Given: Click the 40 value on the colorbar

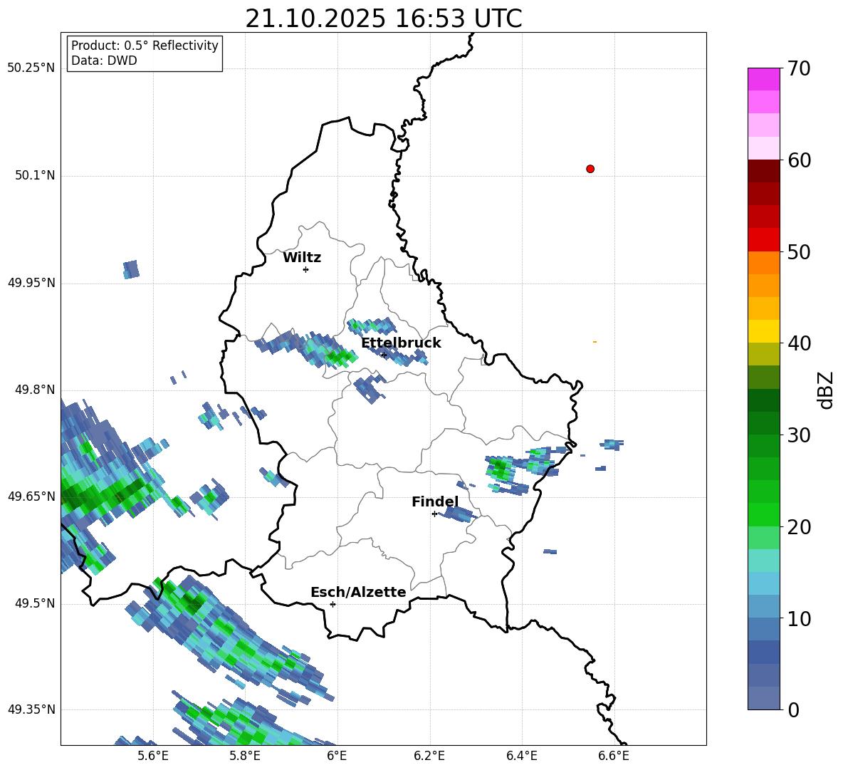Looking at the screenshot, I should (x=799, y=343).
